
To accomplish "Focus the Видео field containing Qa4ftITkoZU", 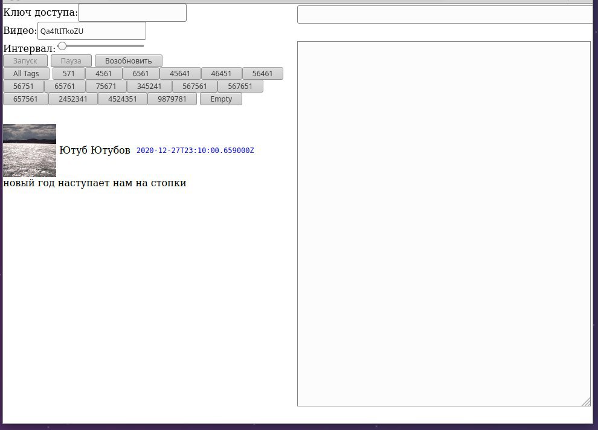I will click(x=92, y=31).
